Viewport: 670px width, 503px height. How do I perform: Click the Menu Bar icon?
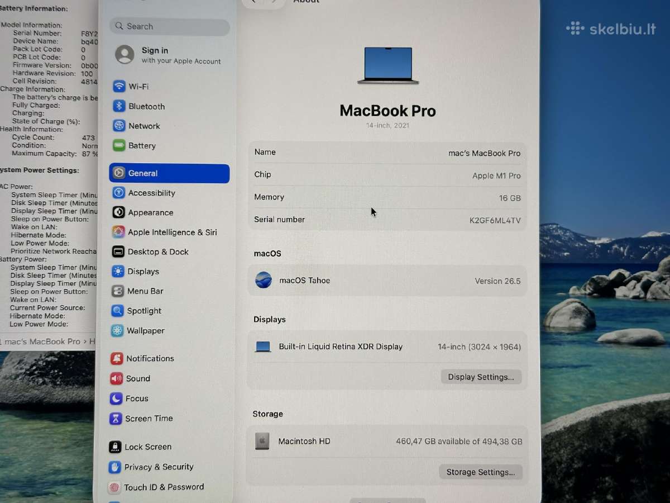pos(117,291)
